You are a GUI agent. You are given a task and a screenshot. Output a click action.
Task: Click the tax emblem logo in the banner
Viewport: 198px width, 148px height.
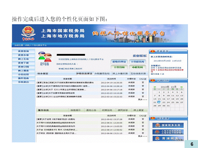28,33
